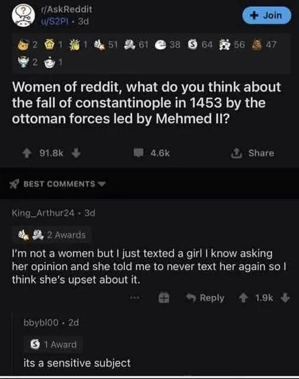This screenshot has height=379, width=299.
Task: Show the 2 Awards on King_Arthur24's comment
Action: pos(52,235)
